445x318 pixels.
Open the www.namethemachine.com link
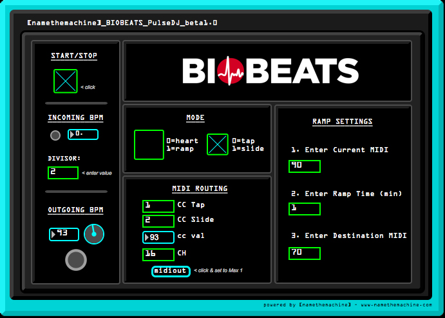[397, 305]
